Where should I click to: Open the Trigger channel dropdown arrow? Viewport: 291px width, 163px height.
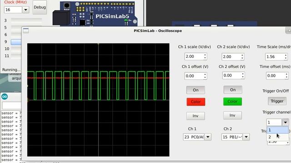pos(286,122)
